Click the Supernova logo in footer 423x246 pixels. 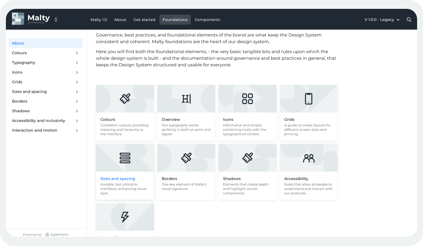(57, 235)
